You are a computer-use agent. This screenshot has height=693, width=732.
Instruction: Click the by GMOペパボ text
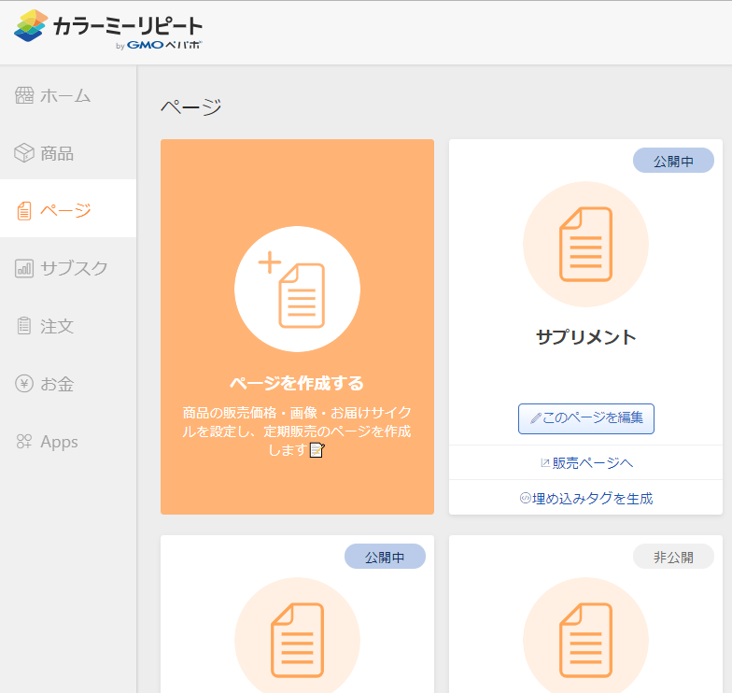[159, 45]
